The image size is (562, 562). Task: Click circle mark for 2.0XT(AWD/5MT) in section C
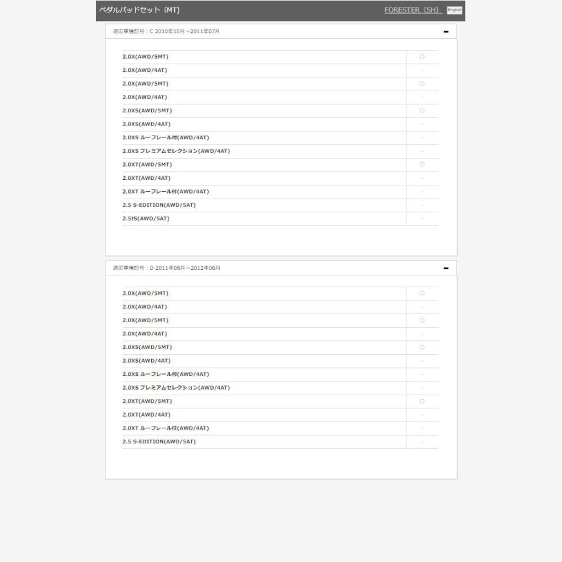point(422,165)
